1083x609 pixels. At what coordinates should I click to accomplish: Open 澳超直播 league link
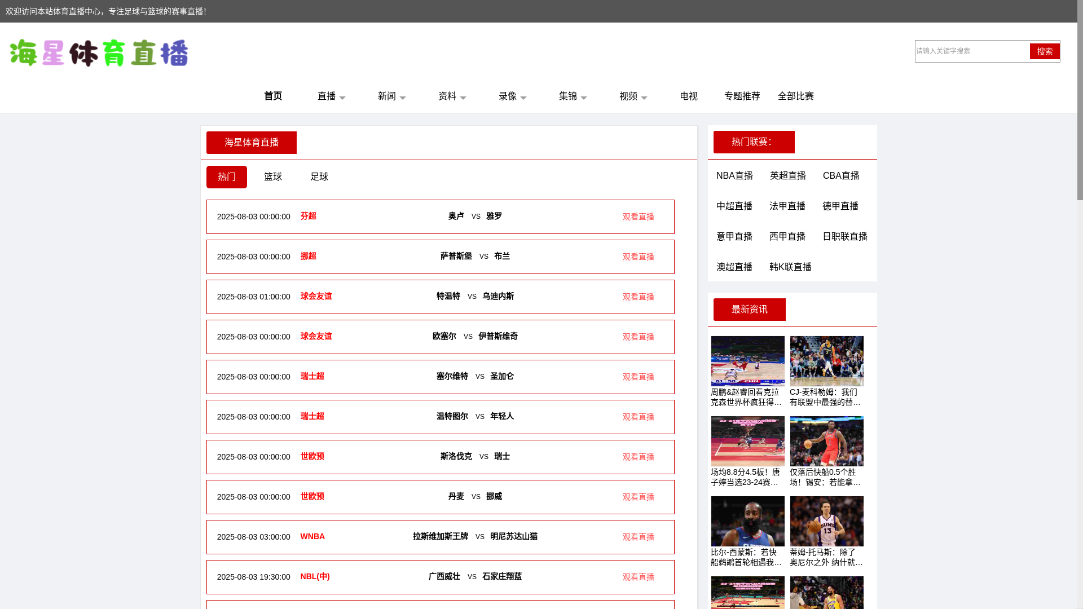click(x=734, y=267)
